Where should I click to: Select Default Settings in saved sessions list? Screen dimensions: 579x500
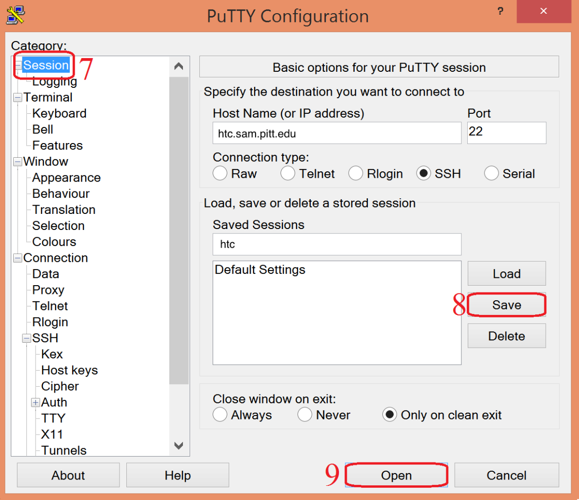(x=260, y=270)
